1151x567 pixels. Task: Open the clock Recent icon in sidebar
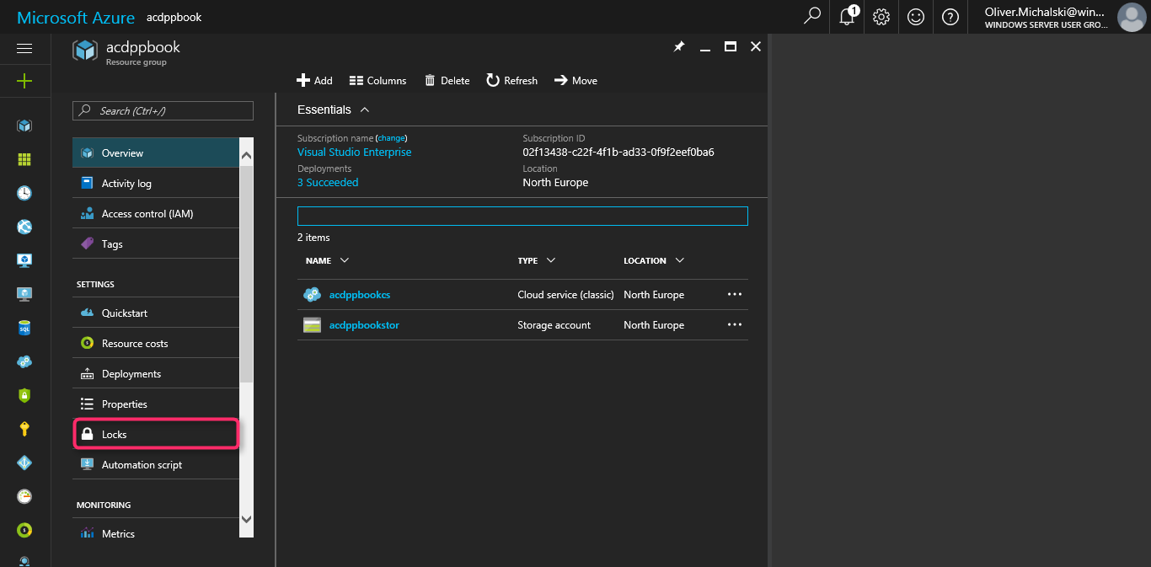tap(24, 193)
